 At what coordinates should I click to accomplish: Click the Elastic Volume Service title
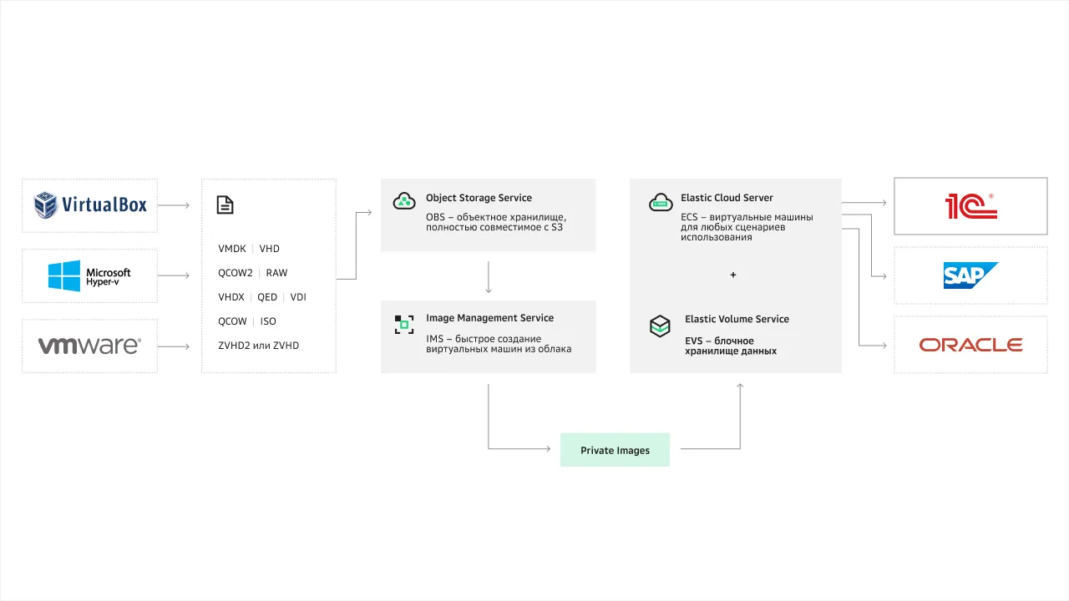(x=737, y=319)
